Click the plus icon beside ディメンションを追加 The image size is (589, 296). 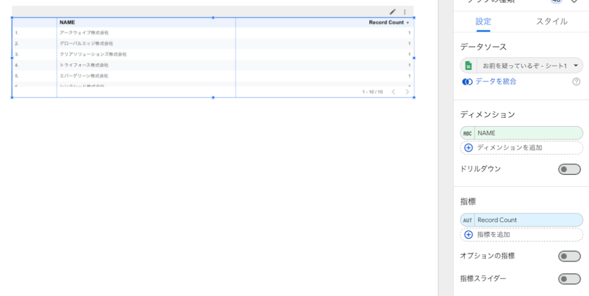(x=468, y=147)
